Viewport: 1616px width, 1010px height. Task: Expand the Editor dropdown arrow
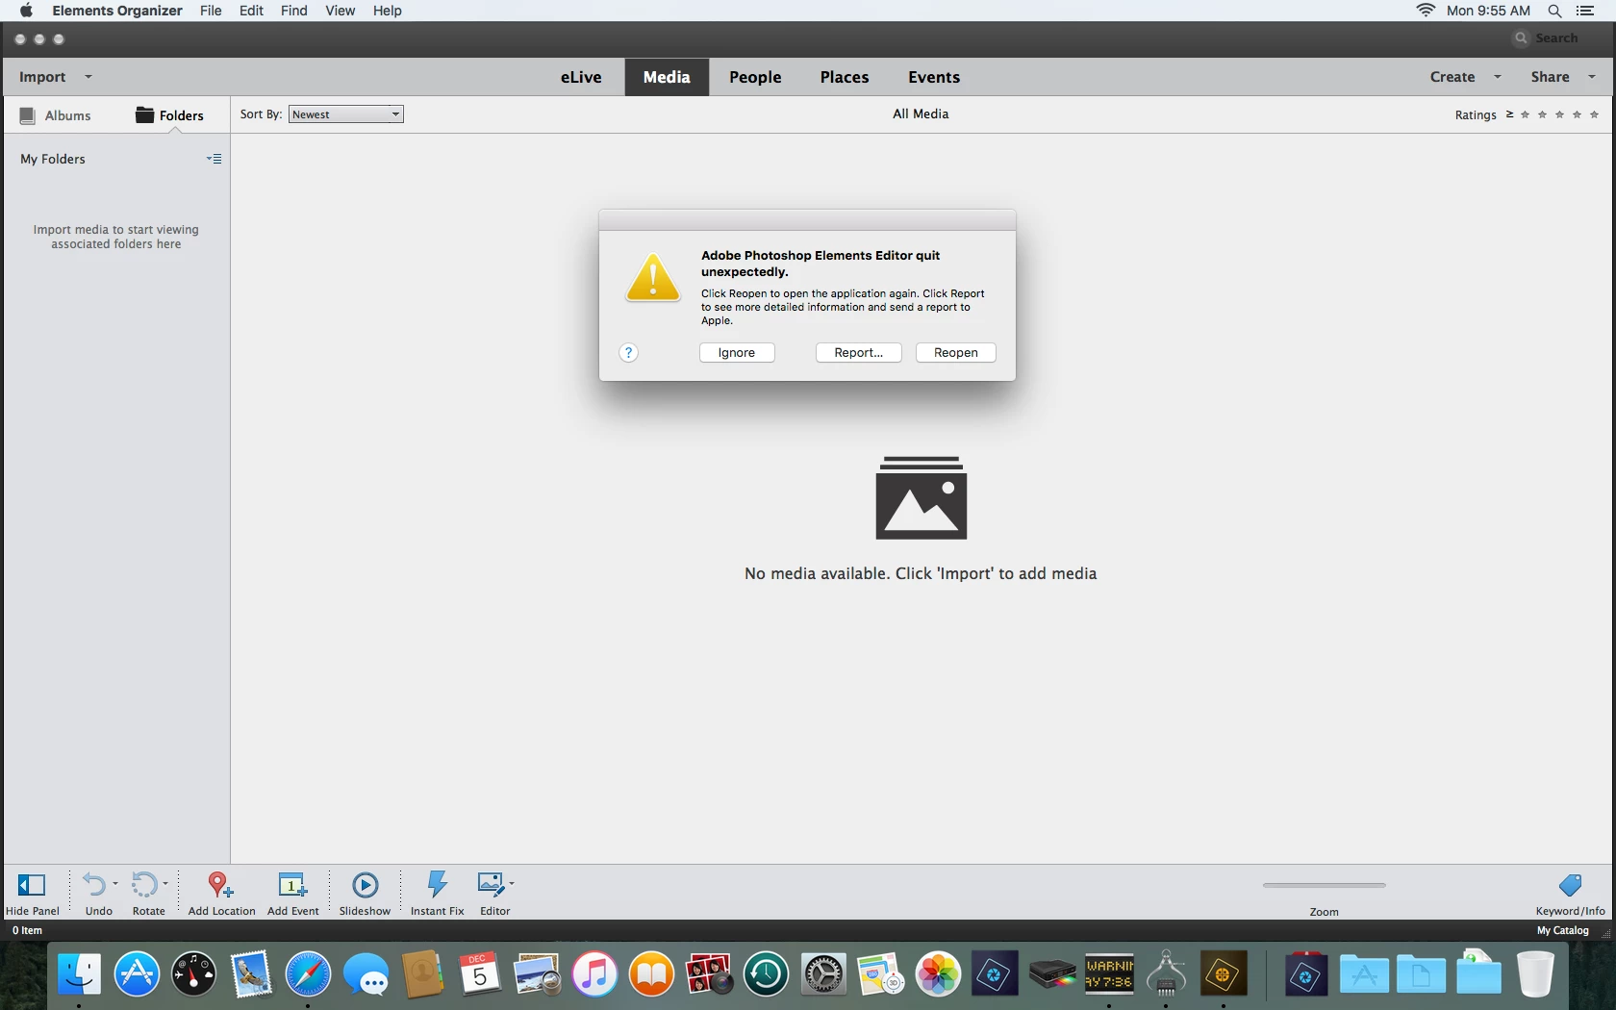(x=512, y=883)
